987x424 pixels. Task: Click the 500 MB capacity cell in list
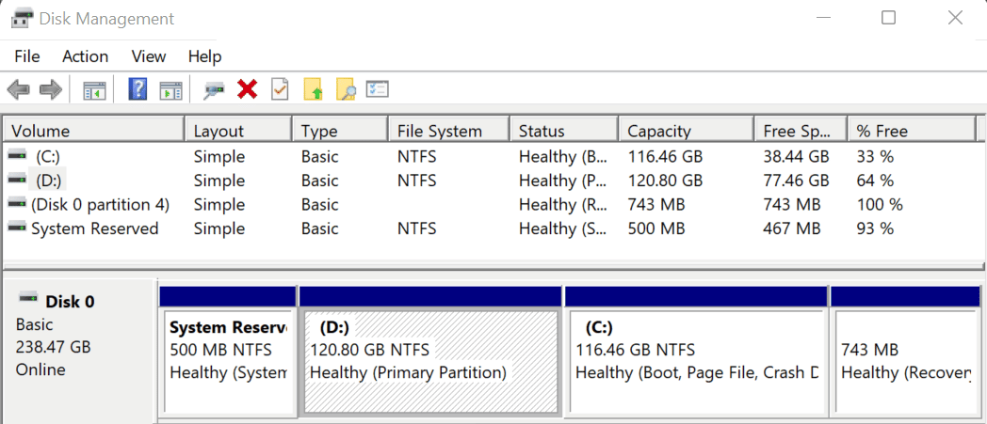(656, 228)
